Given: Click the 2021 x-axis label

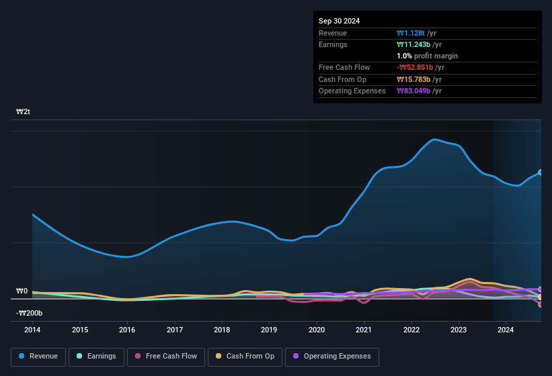Looking at the screenshot, I should click(364, 330).
